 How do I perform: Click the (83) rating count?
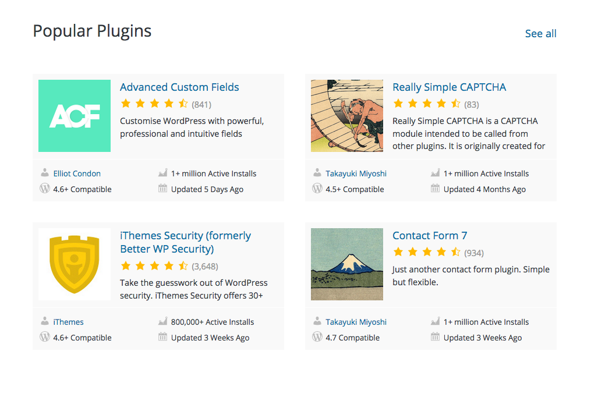coord(472,104)
